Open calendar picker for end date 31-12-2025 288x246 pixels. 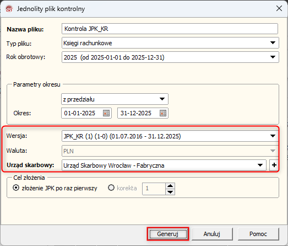click(163, 113)
